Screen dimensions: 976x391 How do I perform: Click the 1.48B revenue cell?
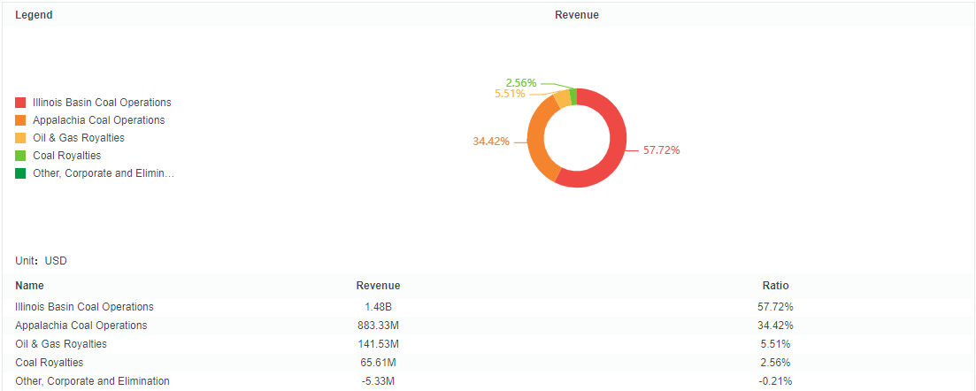click(x=379, y=307)
